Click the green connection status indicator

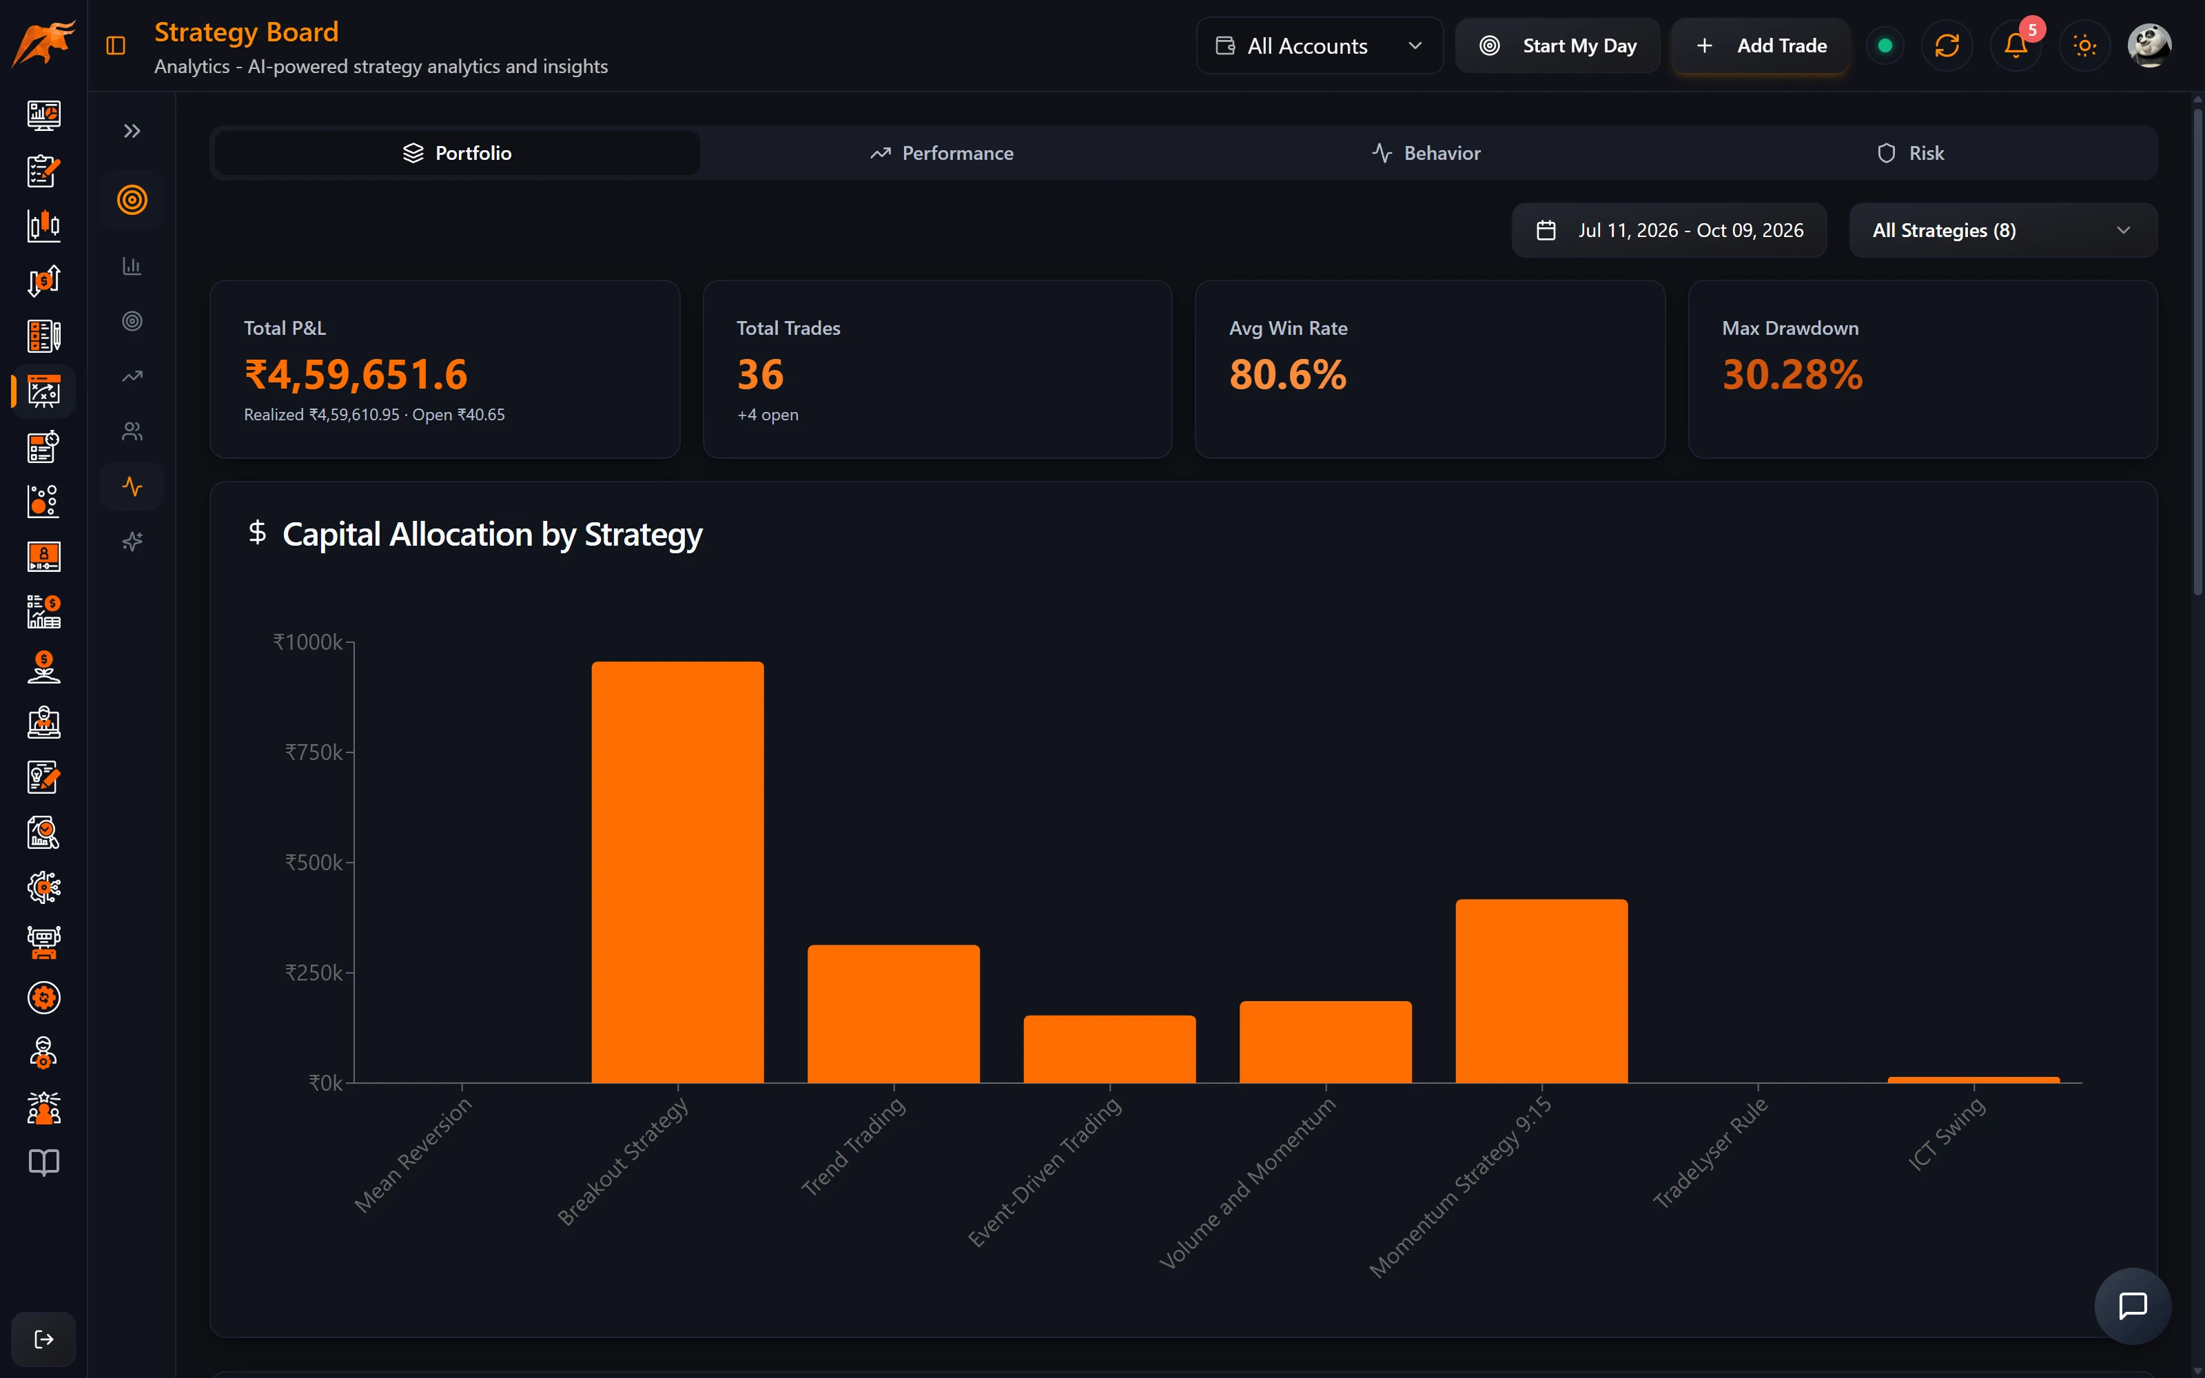tap(1885, 45)
